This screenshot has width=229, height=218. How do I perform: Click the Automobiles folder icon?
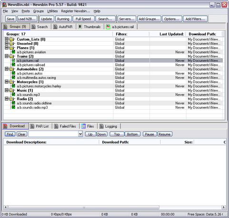[11, 69]
